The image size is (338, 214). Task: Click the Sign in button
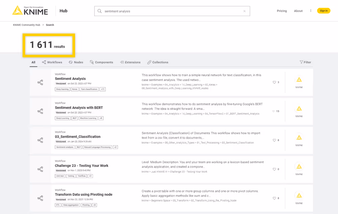pyautogui.click(x=323, y=10)
